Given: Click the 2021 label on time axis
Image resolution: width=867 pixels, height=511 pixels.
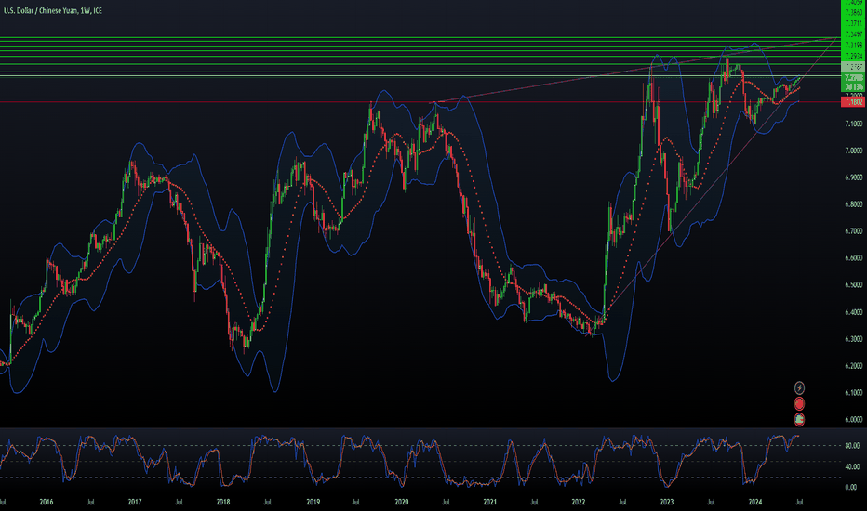Looking at the screenshot, I should tap(490, 502).
